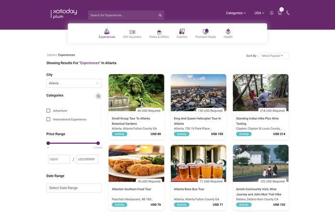
Task: Go to Home breadcrumb link
Action: (51, 55)
